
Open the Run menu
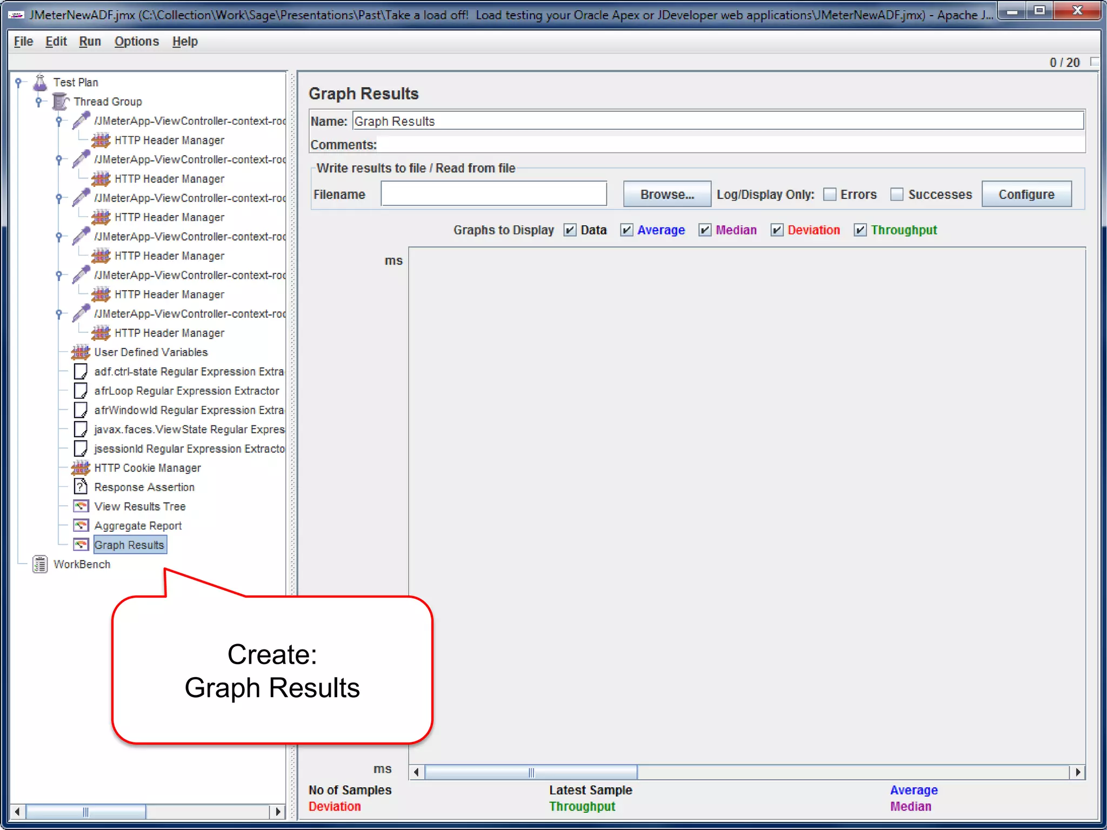(x=90, y=42)
